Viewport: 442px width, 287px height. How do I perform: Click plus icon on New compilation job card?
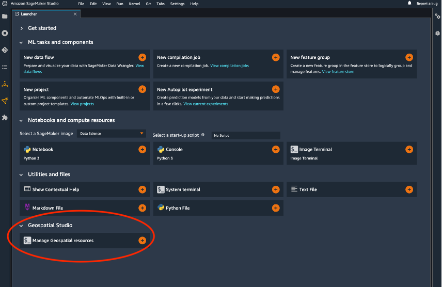[276, 57]
